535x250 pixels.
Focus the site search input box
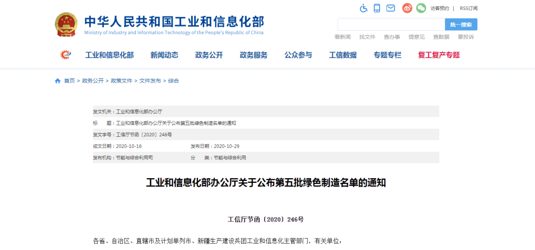pyautogui.click(x=391, y=25)
